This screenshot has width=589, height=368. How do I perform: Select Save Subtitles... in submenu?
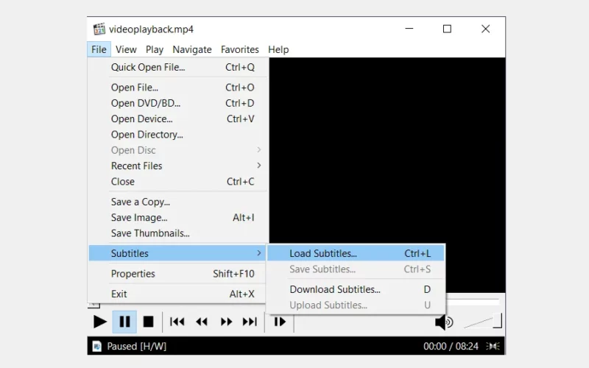click(356, 269)
